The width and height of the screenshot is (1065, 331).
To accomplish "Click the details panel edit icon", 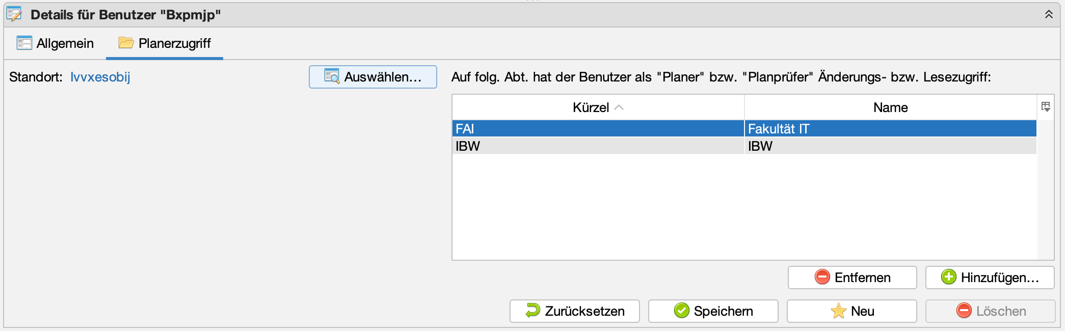I will tap(14, 14).
